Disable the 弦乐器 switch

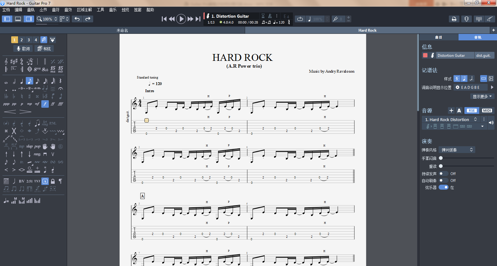[x=443, y=187]
